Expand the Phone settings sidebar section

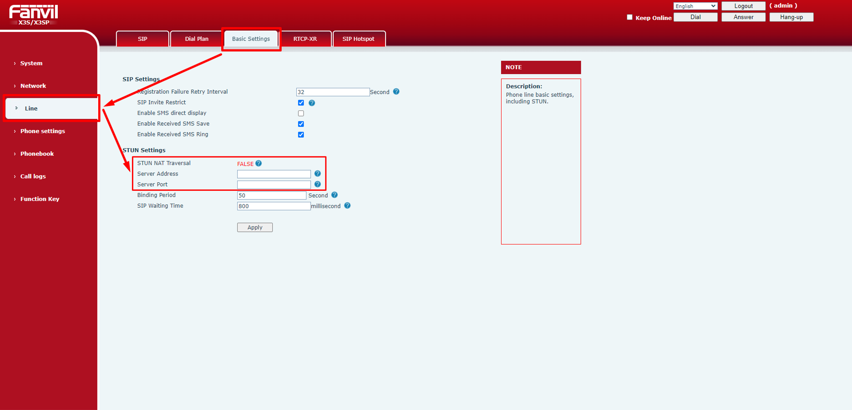pyautogui.click(x=42, y=131)
